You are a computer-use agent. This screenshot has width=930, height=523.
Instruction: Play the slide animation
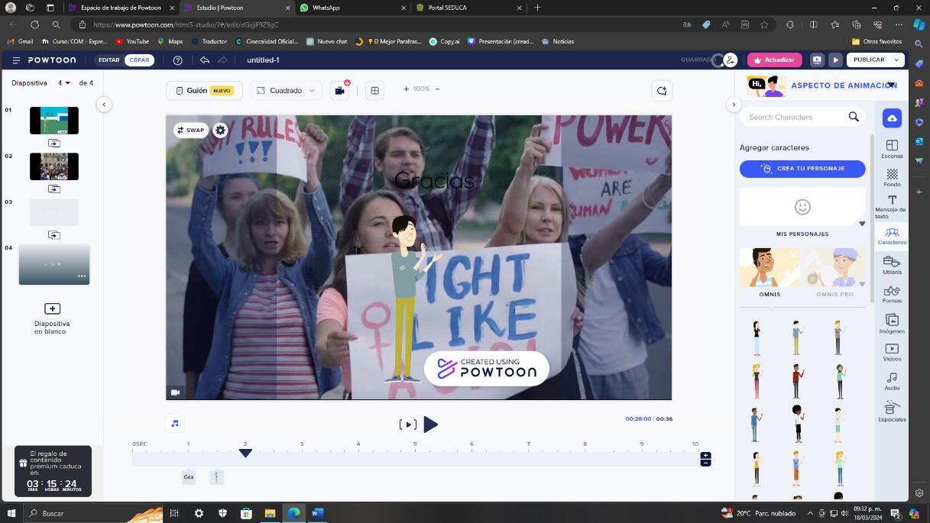click(431, 425)
